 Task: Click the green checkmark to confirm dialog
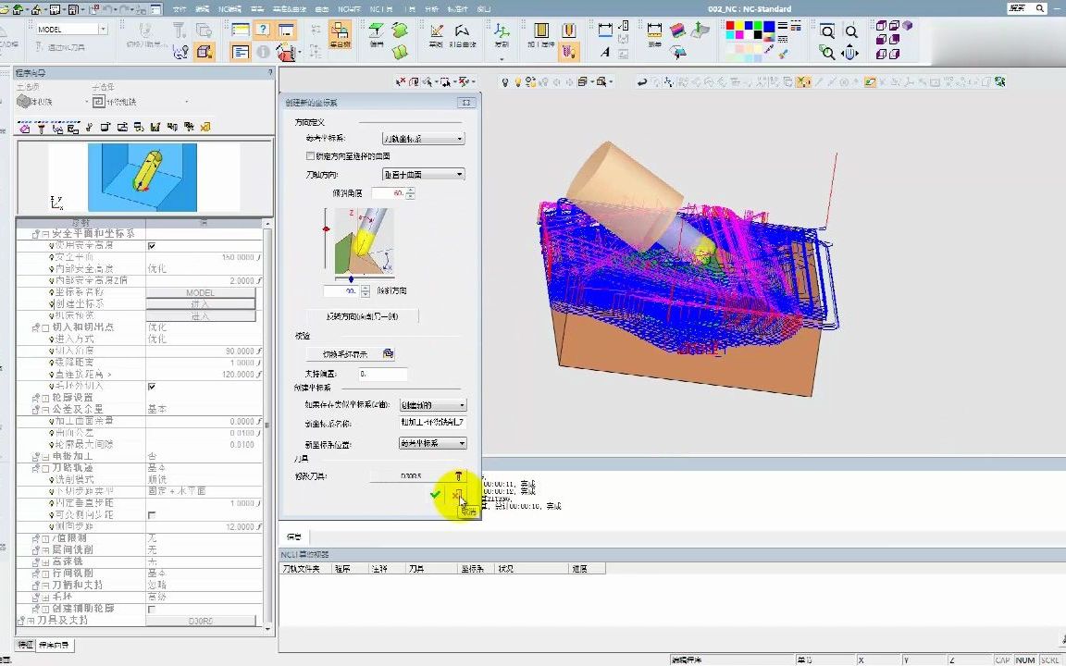pyautogui.click(x=435, y=496)
